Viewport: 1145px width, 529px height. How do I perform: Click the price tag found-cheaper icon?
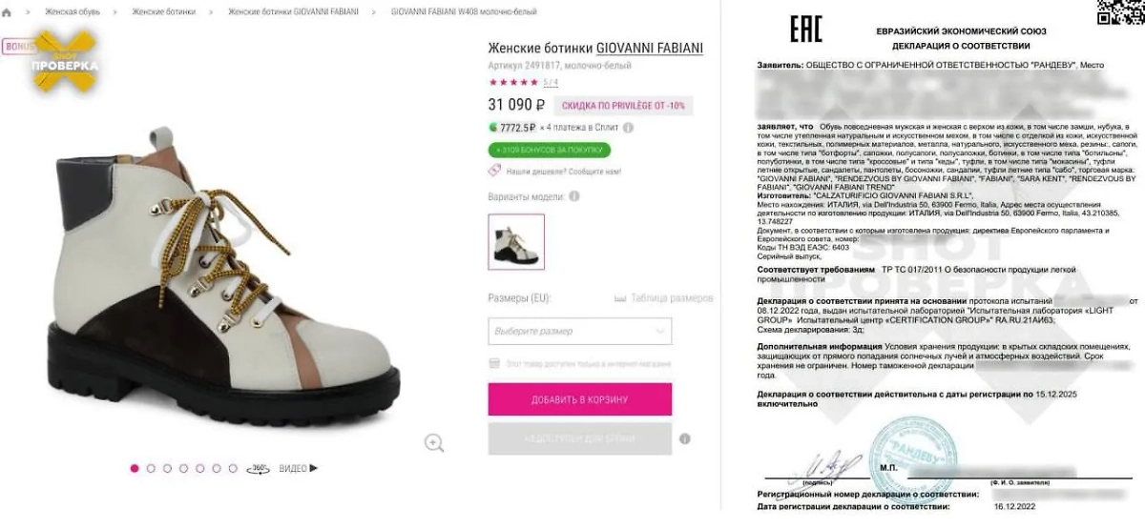(494, 172)
